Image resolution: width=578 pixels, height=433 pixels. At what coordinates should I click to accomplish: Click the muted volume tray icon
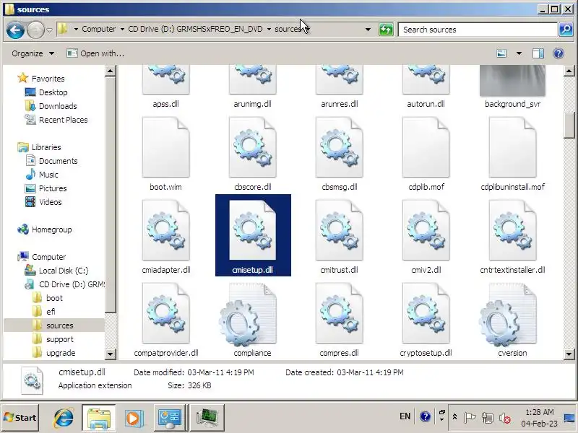504,418
